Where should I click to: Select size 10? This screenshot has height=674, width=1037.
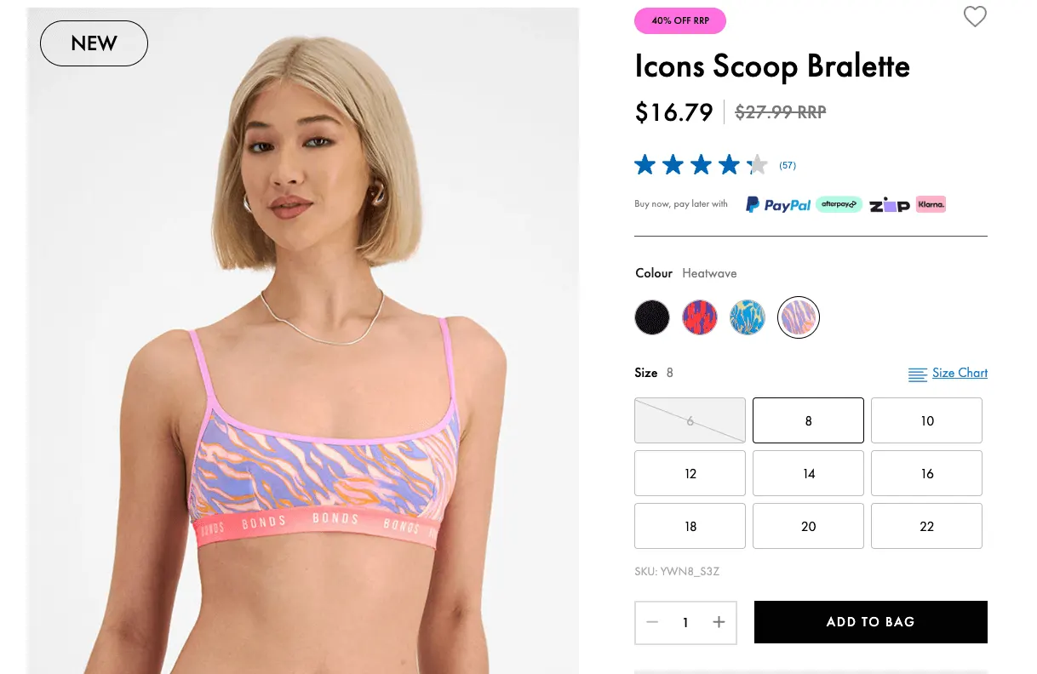coord(926,420)
